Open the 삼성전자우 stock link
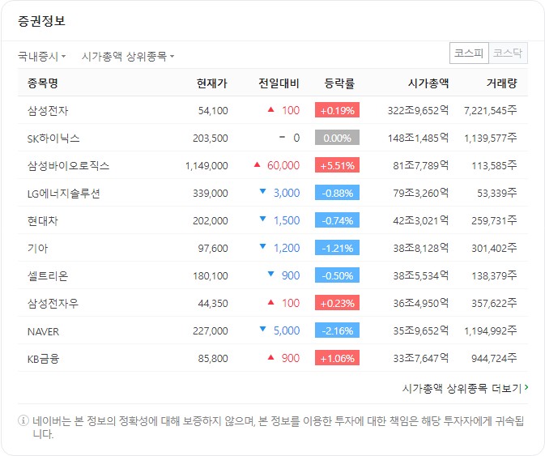 click(53, 303)
